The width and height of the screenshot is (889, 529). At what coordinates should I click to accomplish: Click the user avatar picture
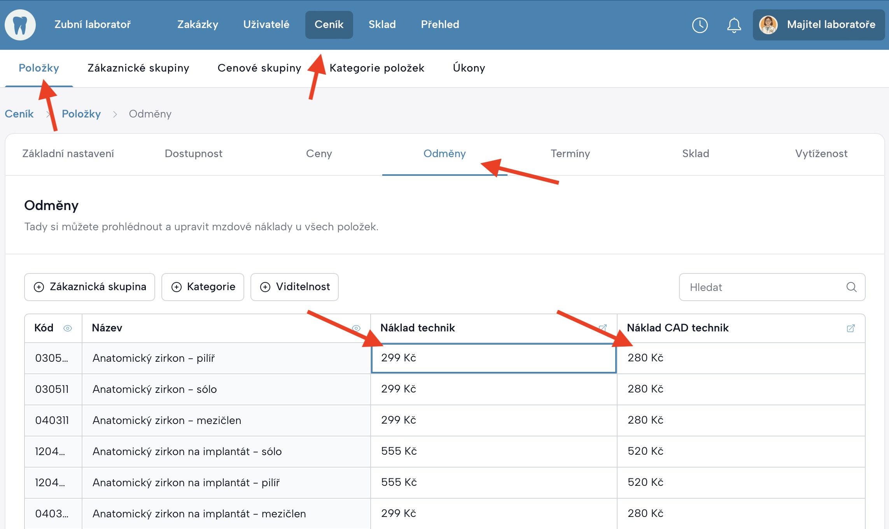(x=768, y=25)
